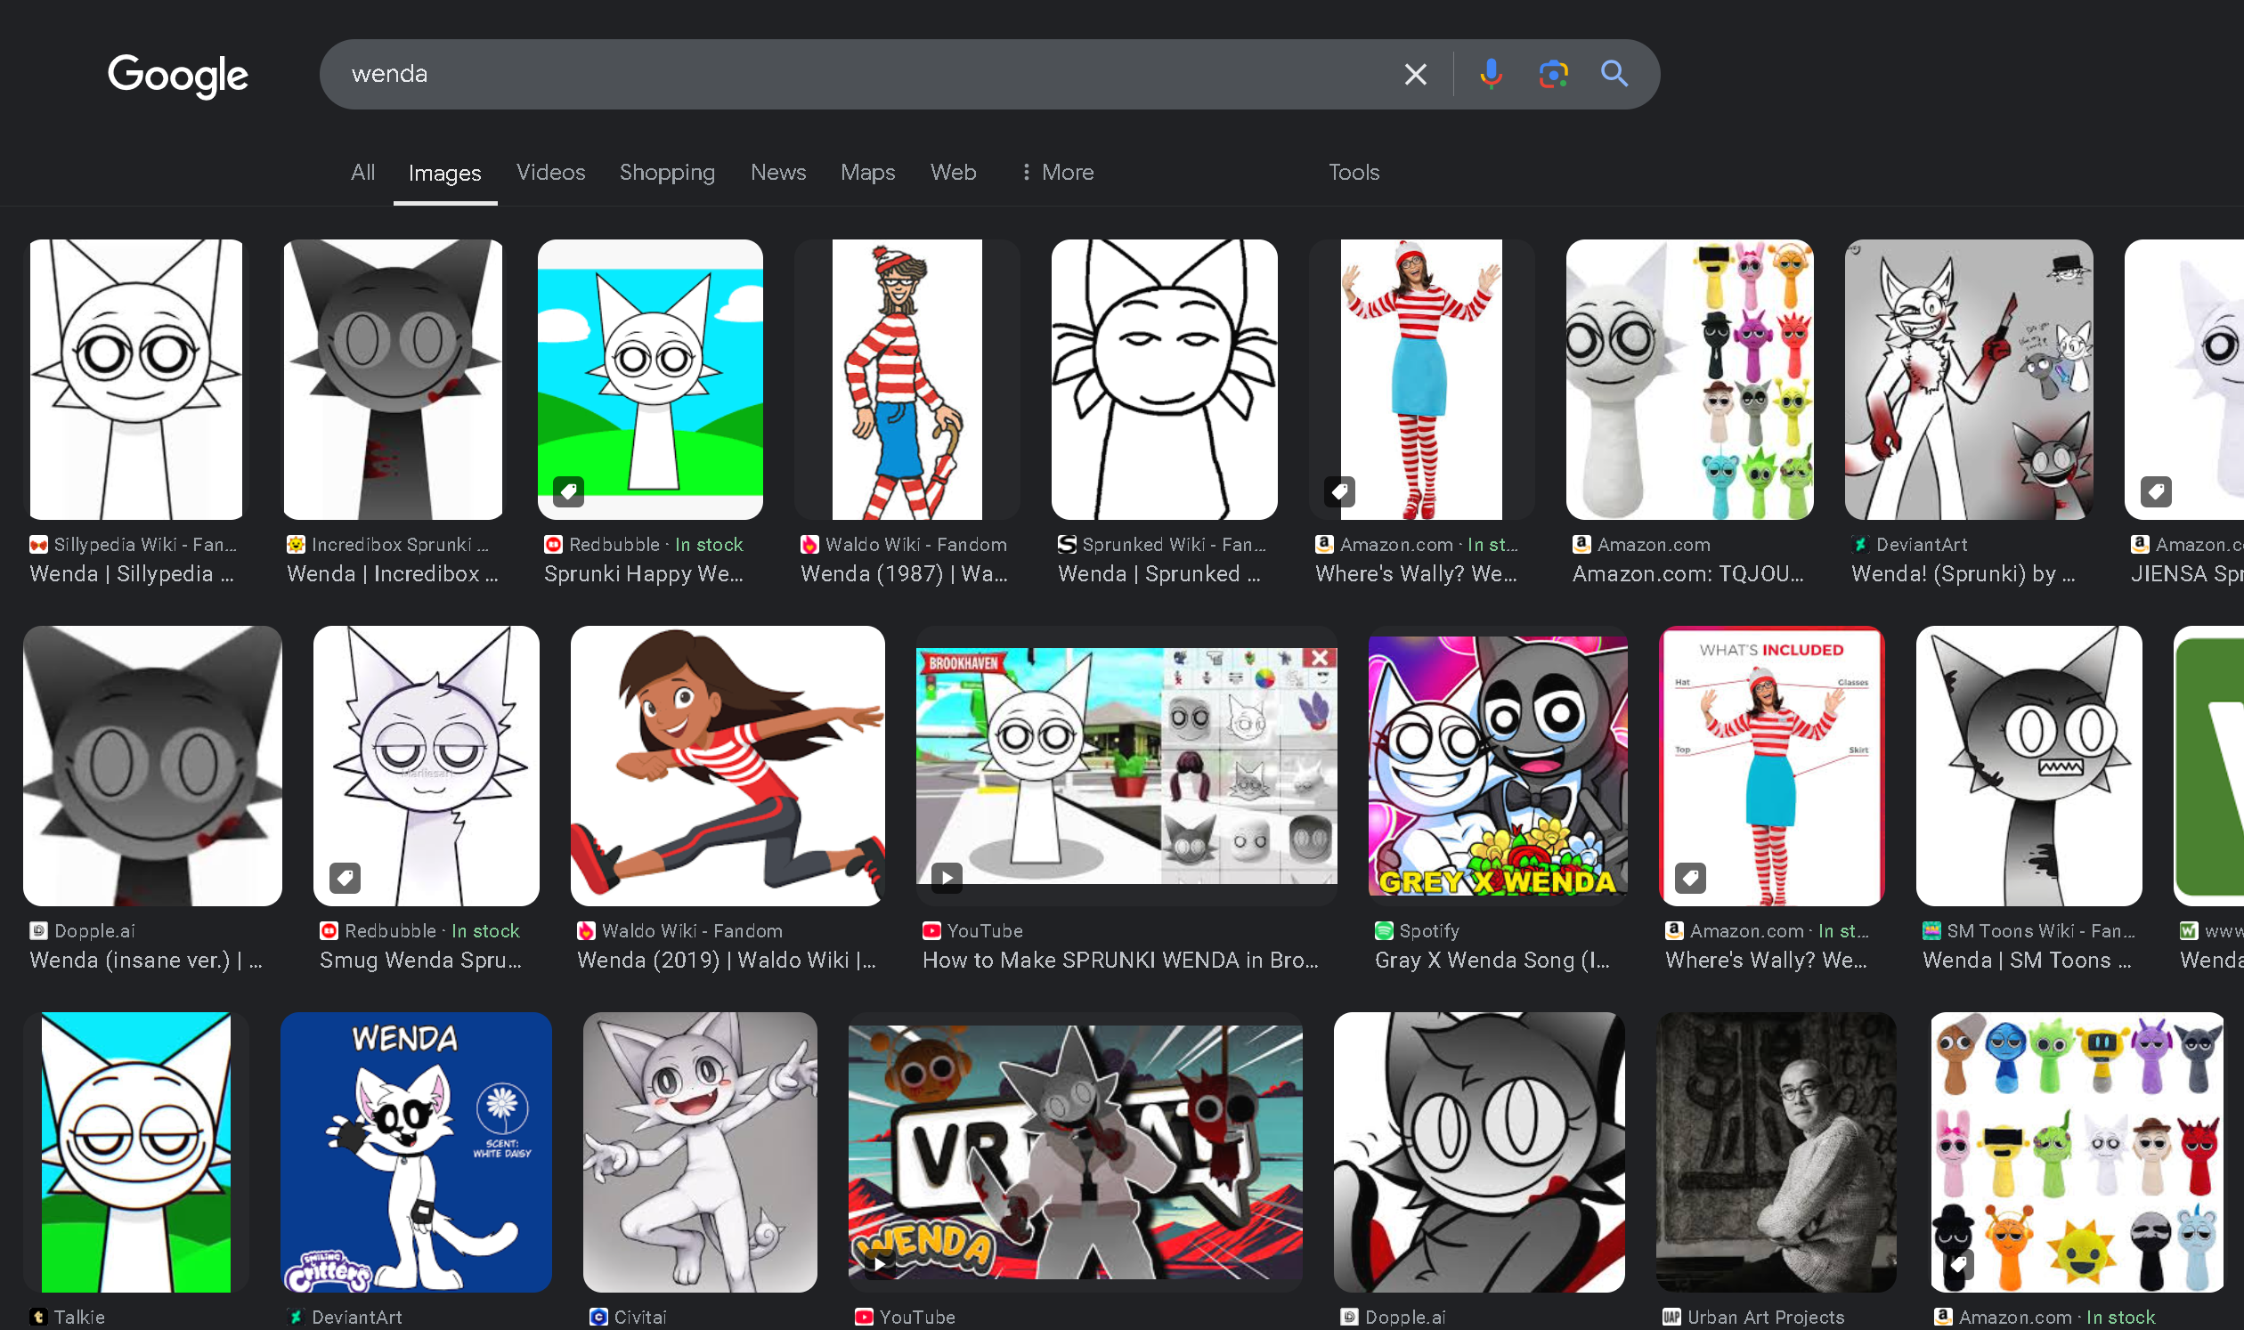Image resolution: width=2244 pixels, height=1330 pixels.
Task: Switch to the All results tab
Action: click(x=362, y=172)
